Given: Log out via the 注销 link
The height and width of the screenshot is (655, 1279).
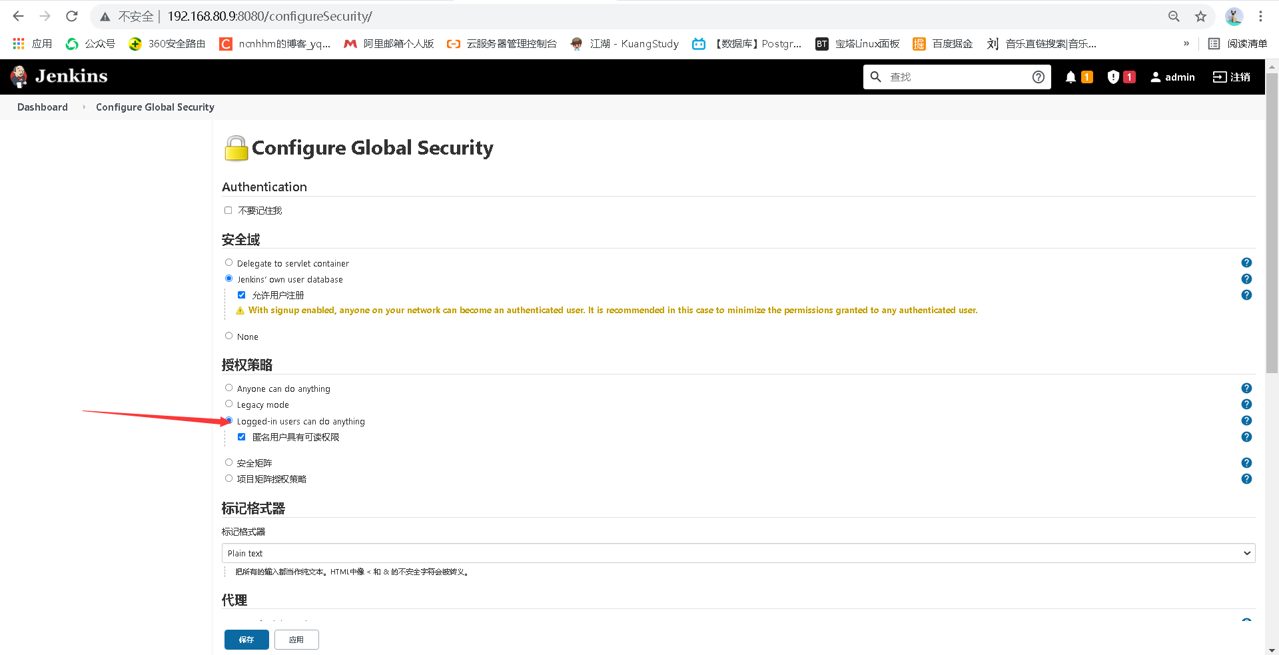Looking at the screenshot, I should 1231,77.
